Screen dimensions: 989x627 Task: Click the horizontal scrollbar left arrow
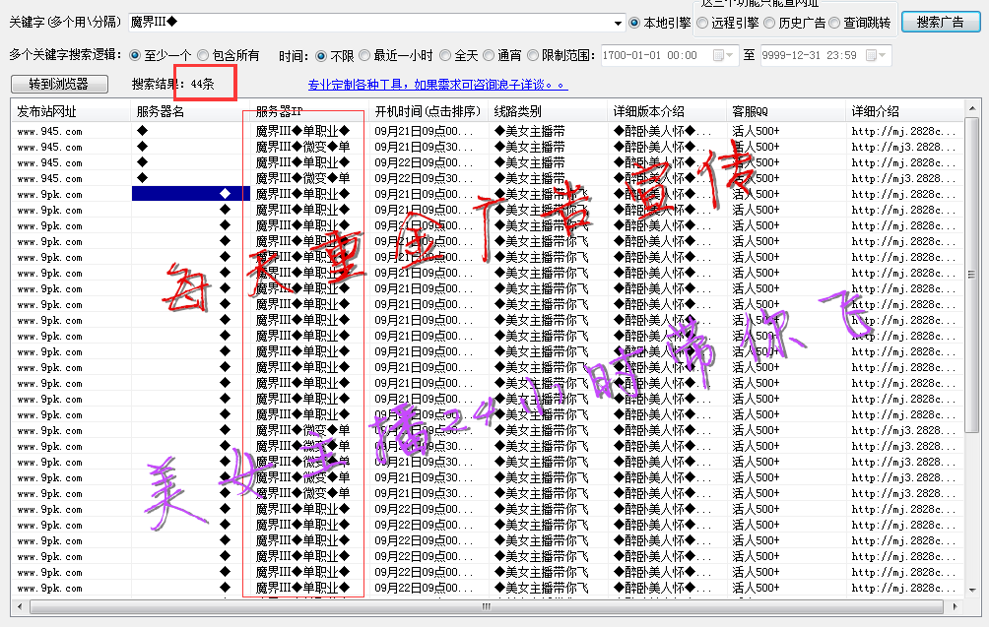pos(20,607)
